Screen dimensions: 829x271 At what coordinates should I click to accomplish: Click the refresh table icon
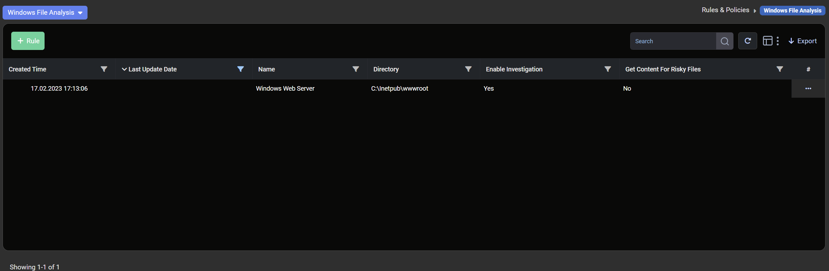(x=747, y=41)
